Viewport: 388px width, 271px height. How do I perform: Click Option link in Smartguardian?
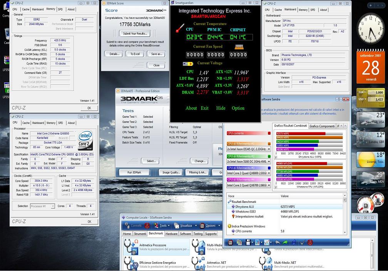(x=238, y=108)
